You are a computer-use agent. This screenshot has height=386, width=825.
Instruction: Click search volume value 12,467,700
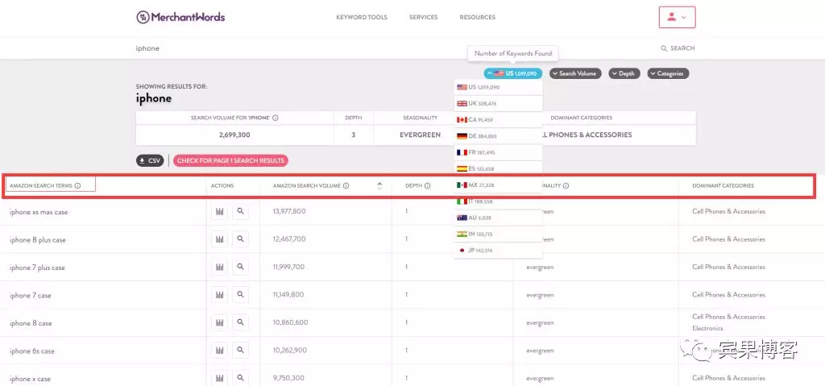289,239
